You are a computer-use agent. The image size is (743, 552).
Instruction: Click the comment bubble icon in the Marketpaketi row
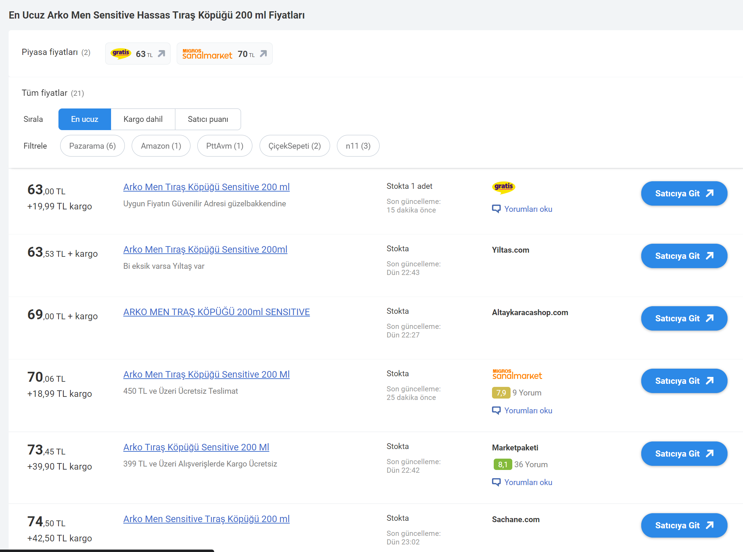pyautogui.click(x=496, y=482)
